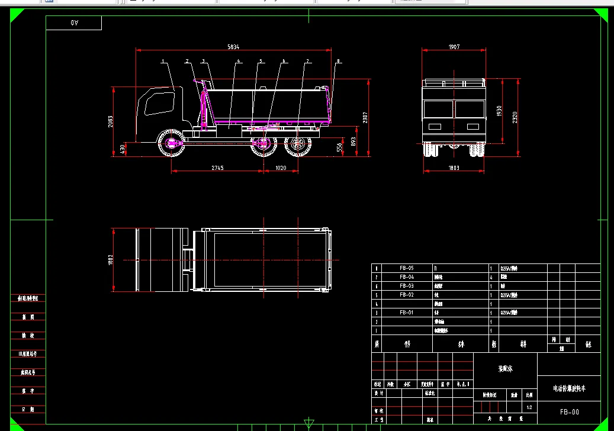The image size is (614, 431).
Task: Select the 556 vertical dimension
Action: coord(339,147)
